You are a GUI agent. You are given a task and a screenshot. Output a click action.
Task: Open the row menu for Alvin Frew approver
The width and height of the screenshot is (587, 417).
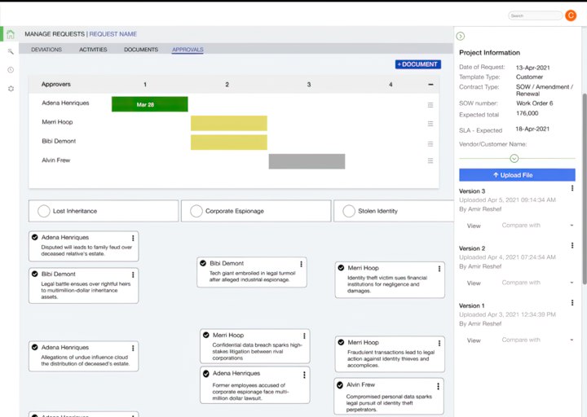(430, 160)
